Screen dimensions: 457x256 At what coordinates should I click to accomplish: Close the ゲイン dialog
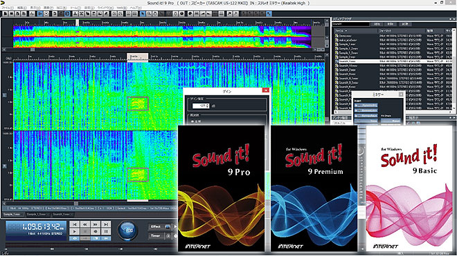pos(265,90)
